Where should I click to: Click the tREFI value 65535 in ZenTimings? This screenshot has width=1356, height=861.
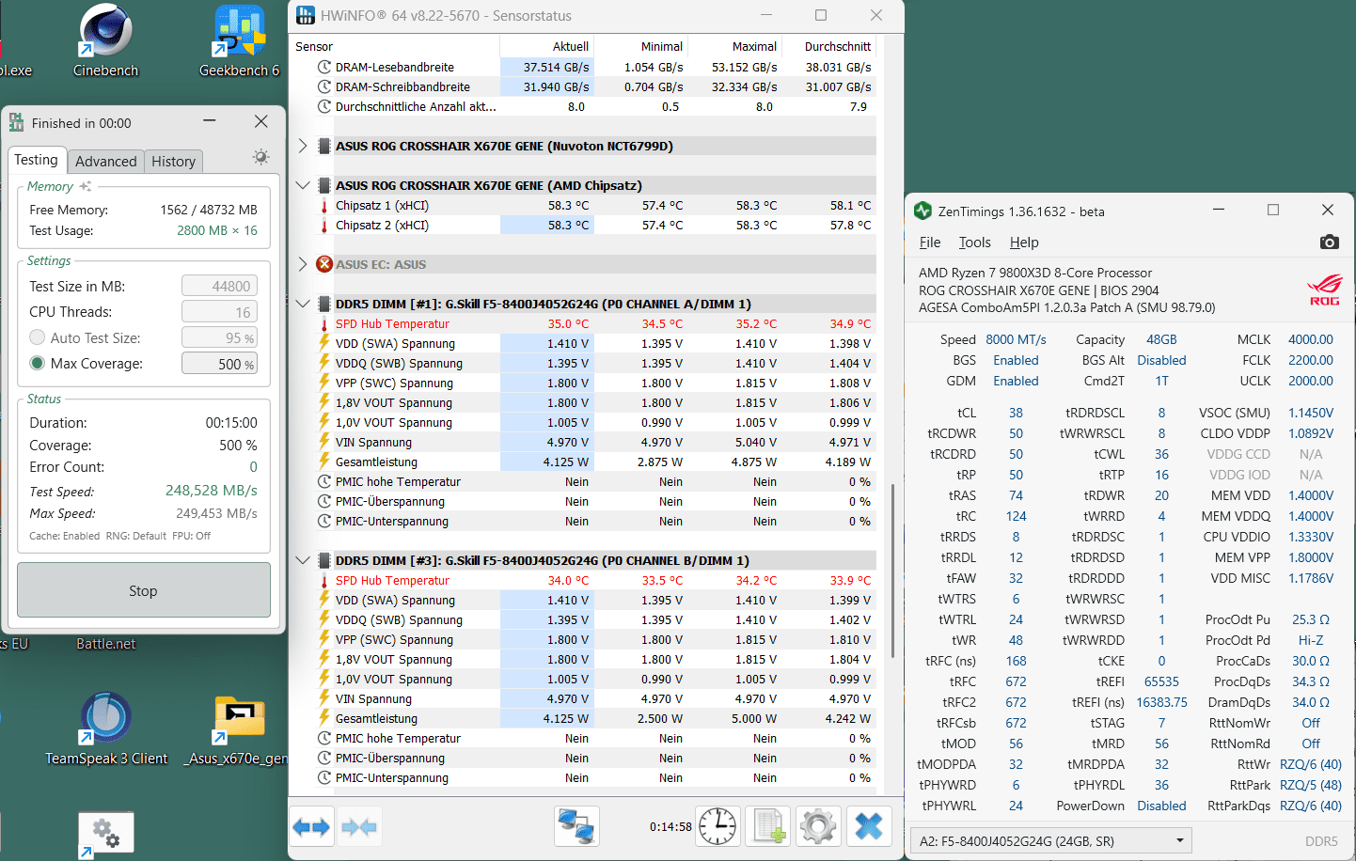click(1161, 681)
